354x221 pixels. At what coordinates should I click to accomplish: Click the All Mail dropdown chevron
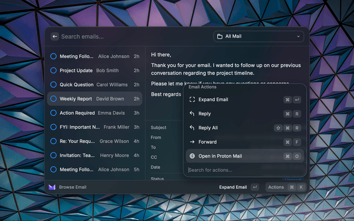pyautogui.click(x=299, y=36)
